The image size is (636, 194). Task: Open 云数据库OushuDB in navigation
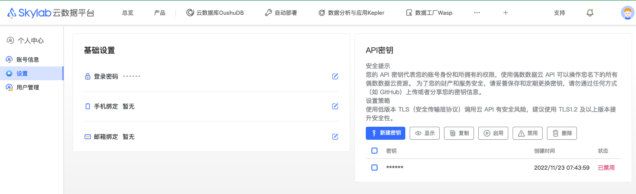215,13
